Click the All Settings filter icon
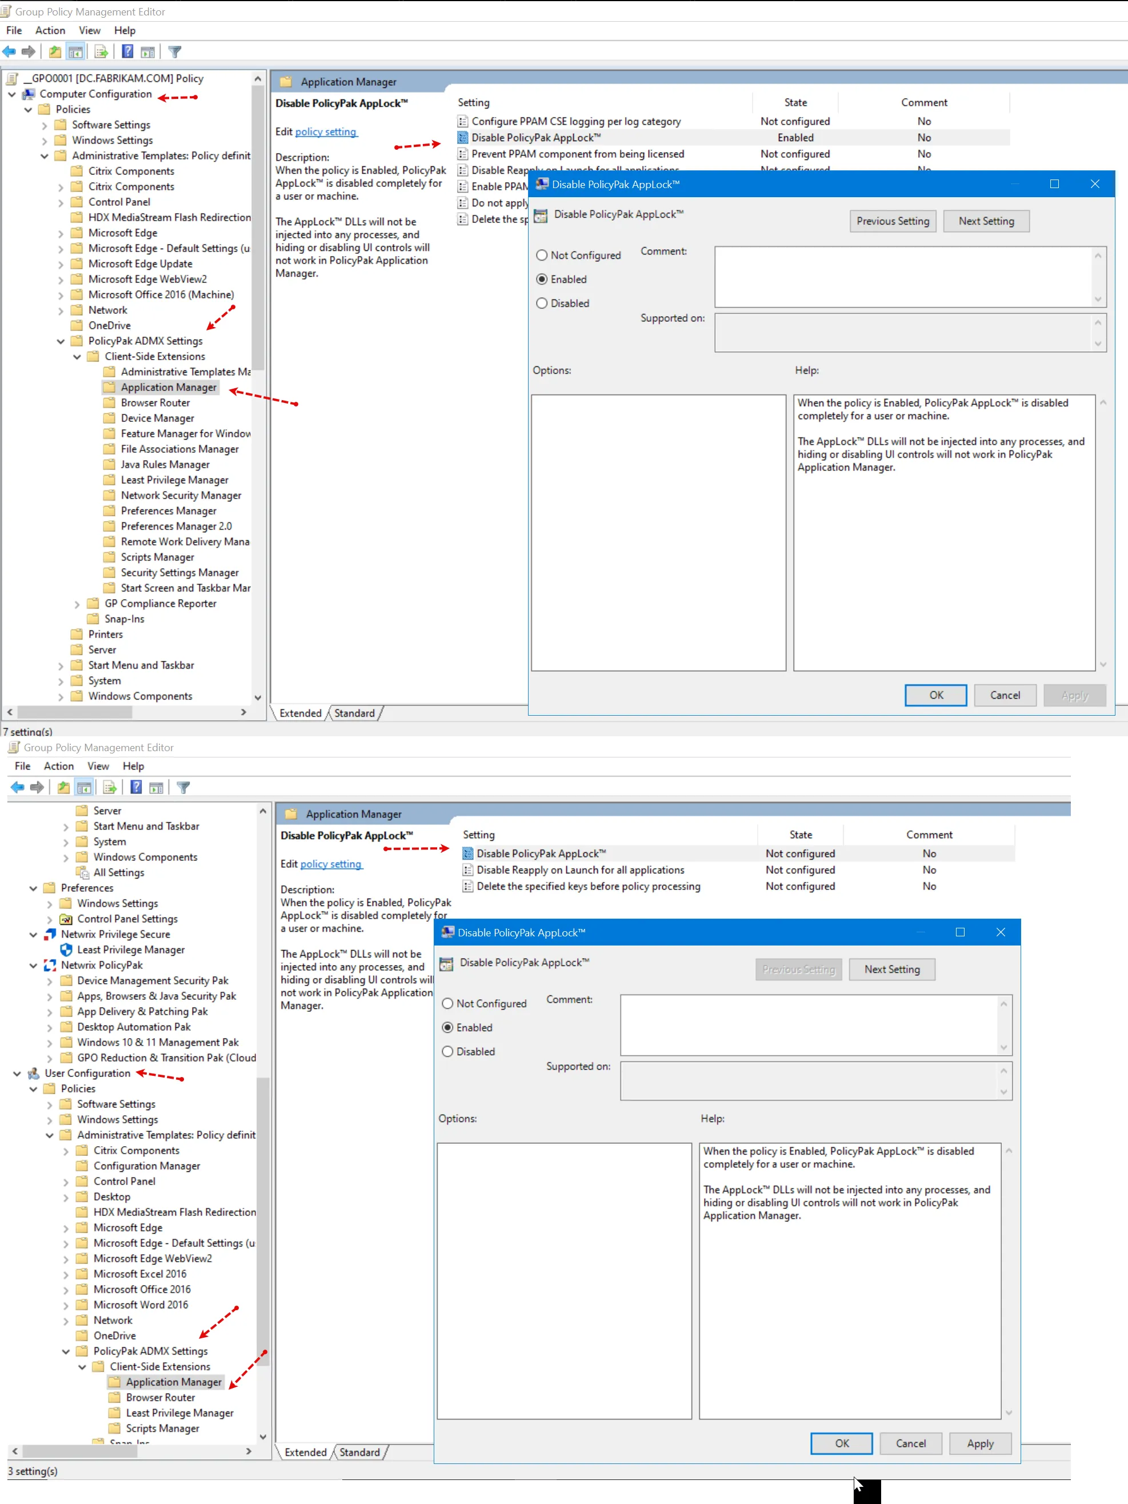Image resolution: width=1128 pixels, height=1504 pixels. pyautogui.click(x=82, y=872)
